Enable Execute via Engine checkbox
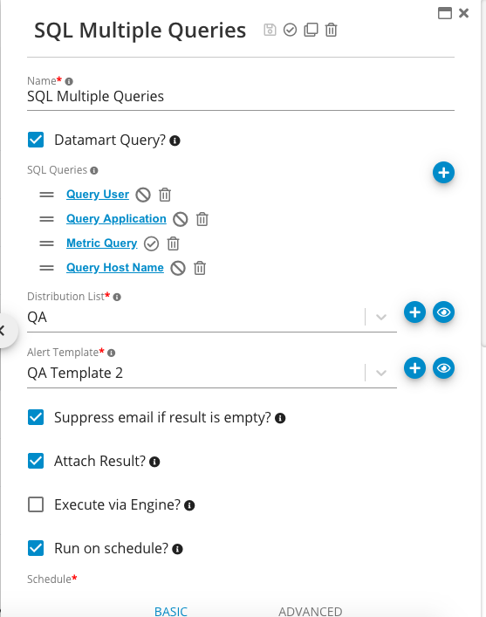486x617 pixels. pos(36,504)
